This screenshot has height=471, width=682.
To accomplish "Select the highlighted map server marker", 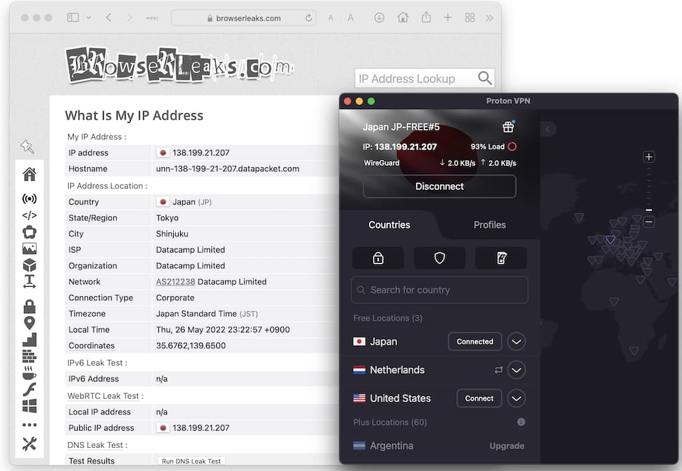I will 610,240.
